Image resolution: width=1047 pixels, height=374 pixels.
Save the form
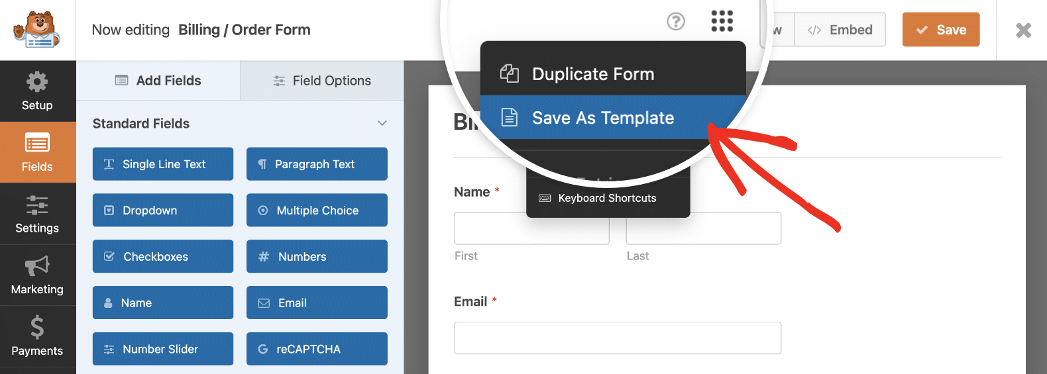tap(940, 30)
